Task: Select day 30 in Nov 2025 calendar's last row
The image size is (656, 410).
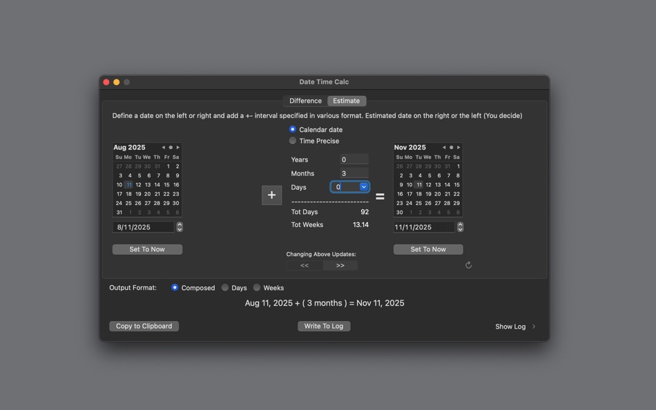Action: [x=400, y=212]
